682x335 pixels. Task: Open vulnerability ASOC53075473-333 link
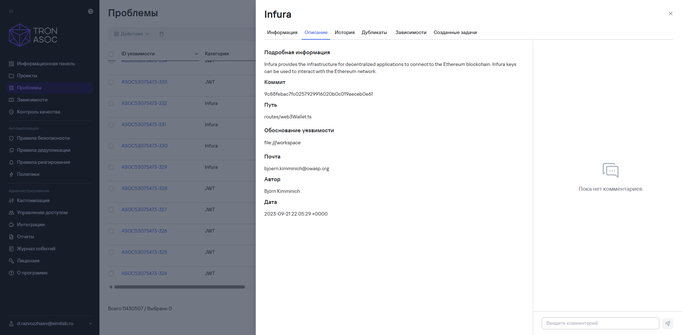pyautogui.click(x=144, y=82)
